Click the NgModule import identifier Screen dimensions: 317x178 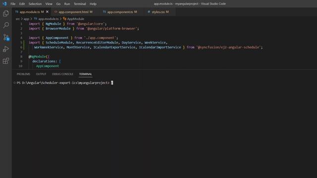pyautogui.click(x=53, y=24)
